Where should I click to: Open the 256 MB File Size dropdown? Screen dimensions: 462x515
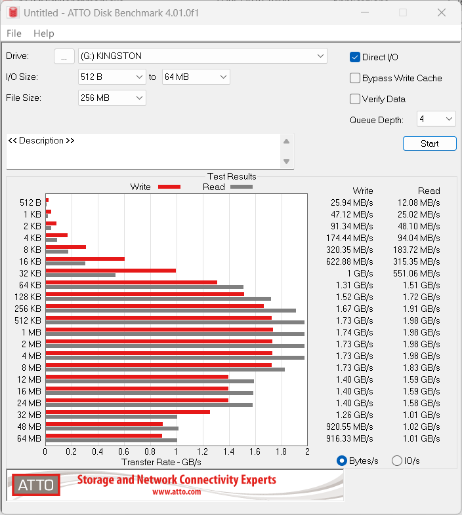[112, 98]
